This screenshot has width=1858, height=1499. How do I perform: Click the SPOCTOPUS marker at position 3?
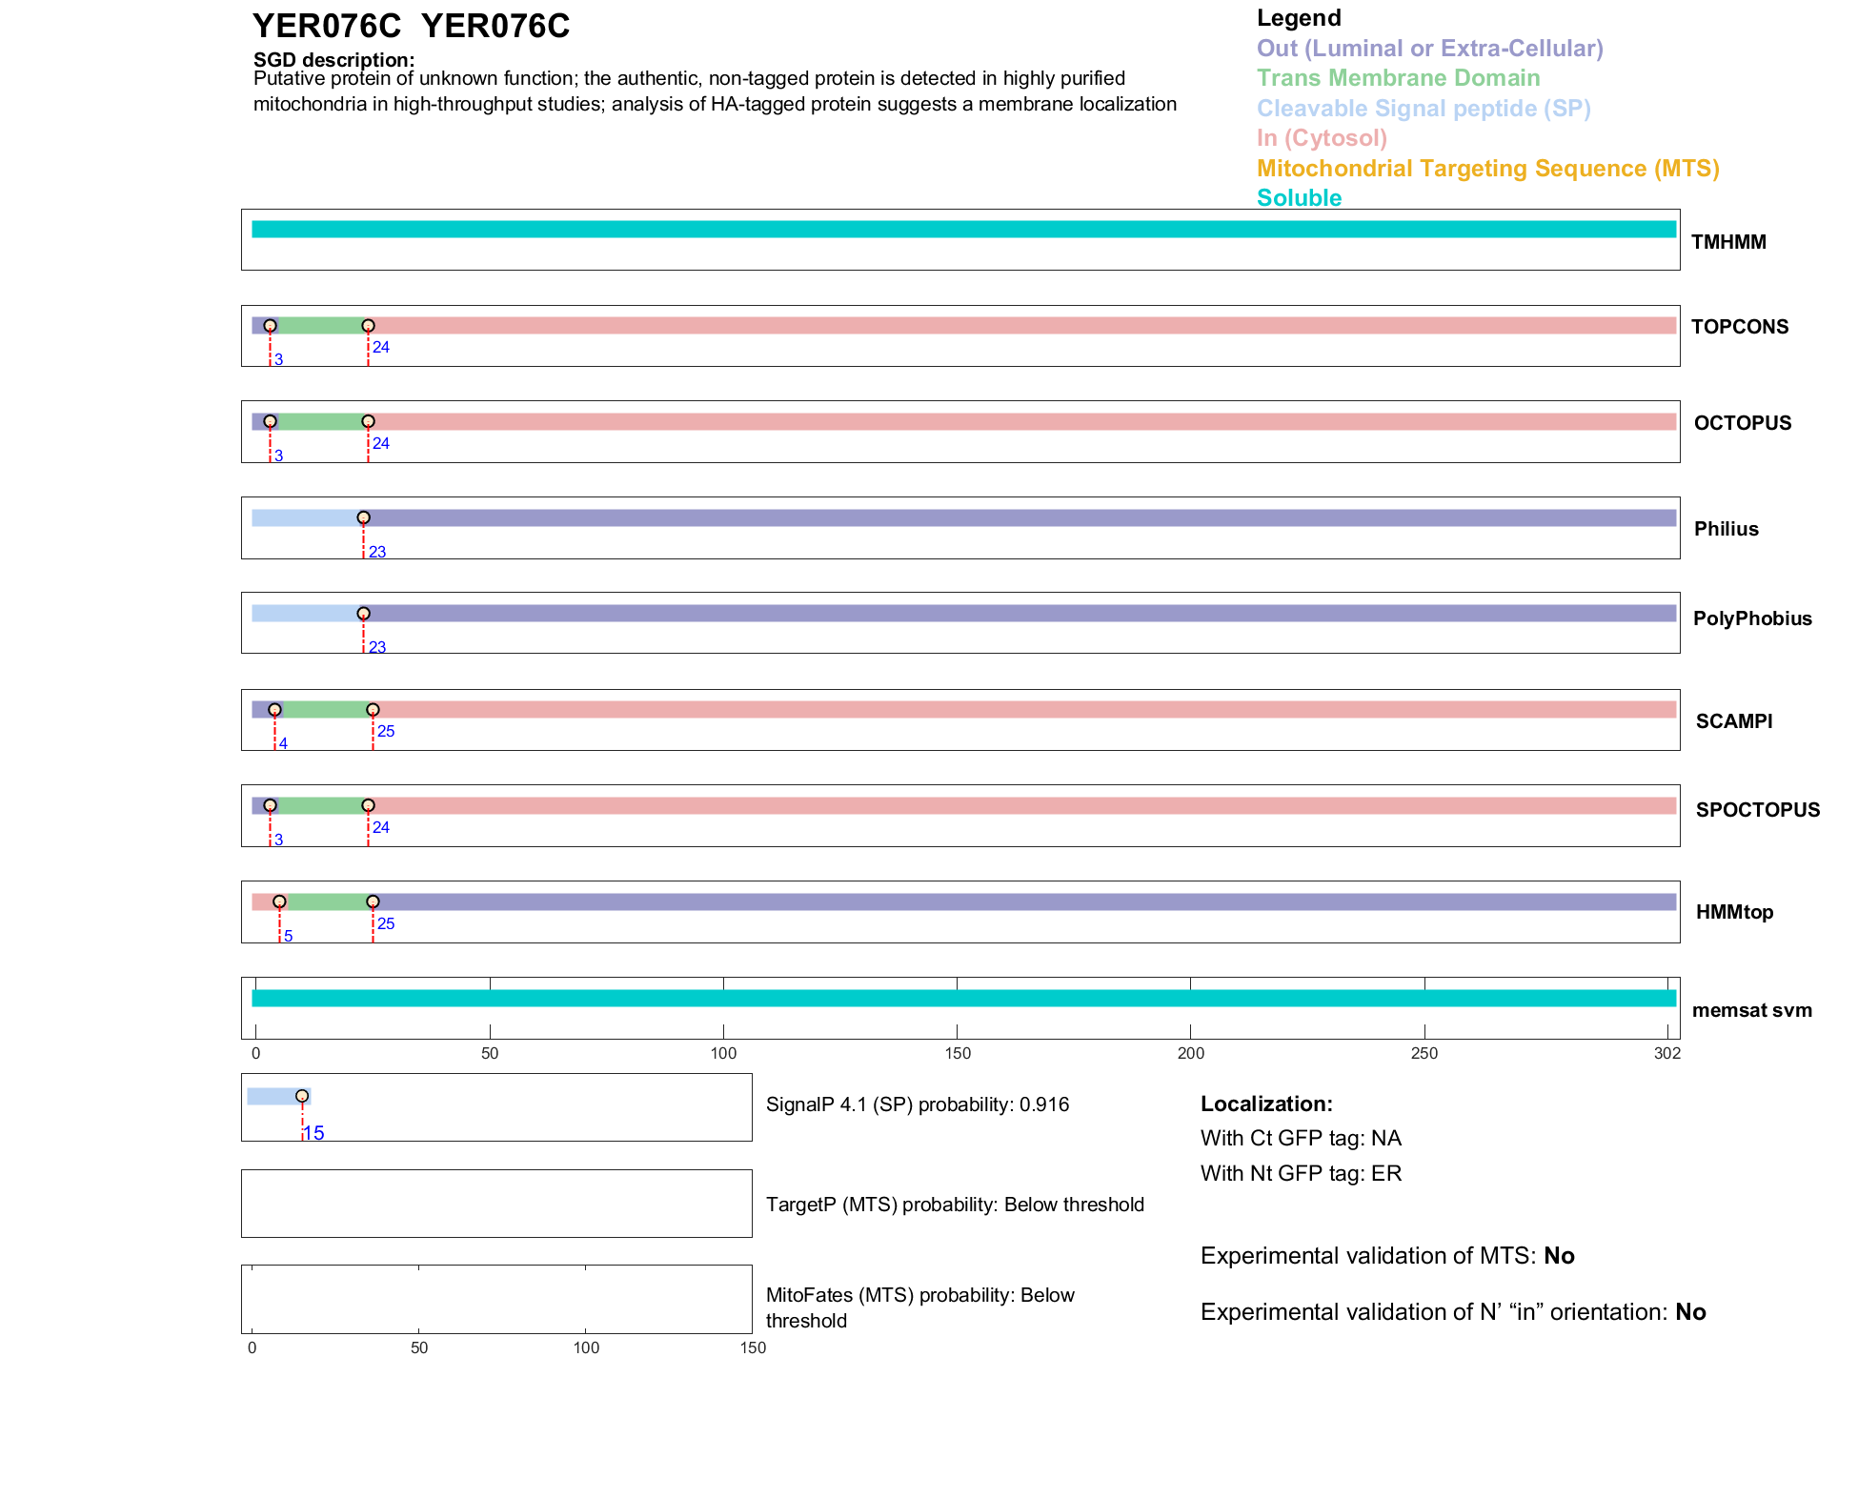pyautogui.click(x=270, y=806)
